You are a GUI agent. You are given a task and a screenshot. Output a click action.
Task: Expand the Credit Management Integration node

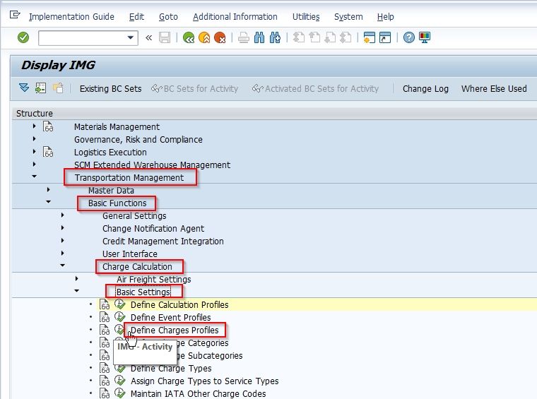click(x=62, y=241)
